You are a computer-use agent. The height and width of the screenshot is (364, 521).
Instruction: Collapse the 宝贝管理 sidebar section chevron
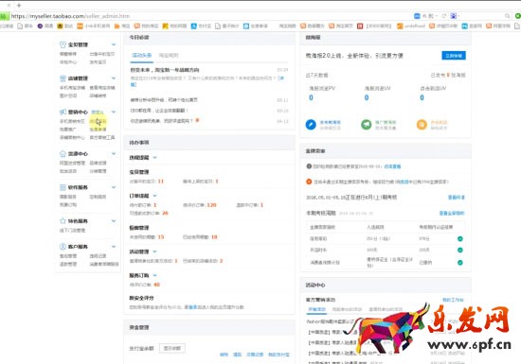pyautogui.click(x=114, y=44)
